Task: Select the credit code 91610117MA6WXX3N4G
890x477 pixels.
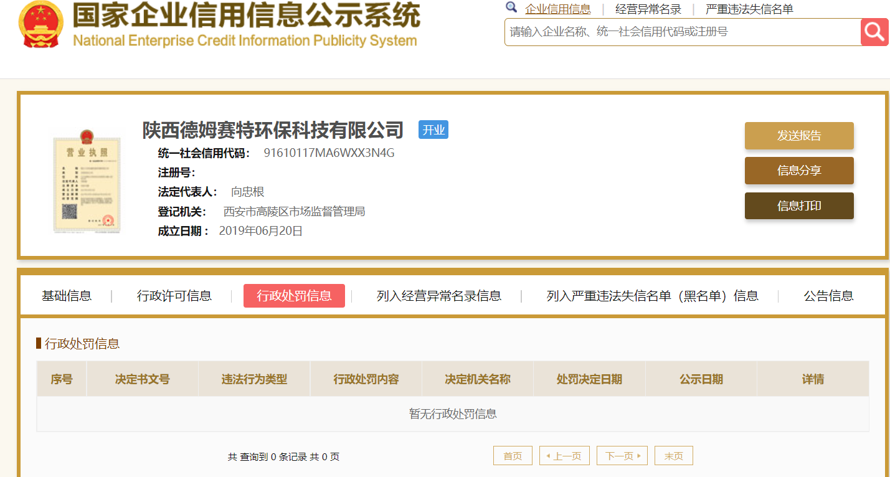Action: tap(329, 153)
